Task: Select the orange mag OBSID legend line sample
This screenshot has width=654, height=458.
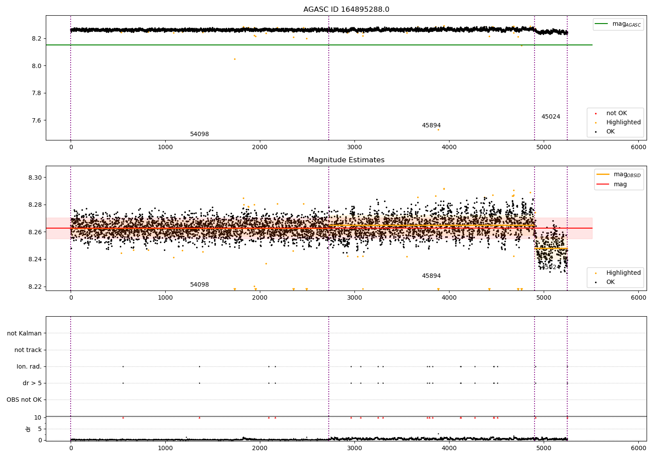Action: tap(603, 174)
